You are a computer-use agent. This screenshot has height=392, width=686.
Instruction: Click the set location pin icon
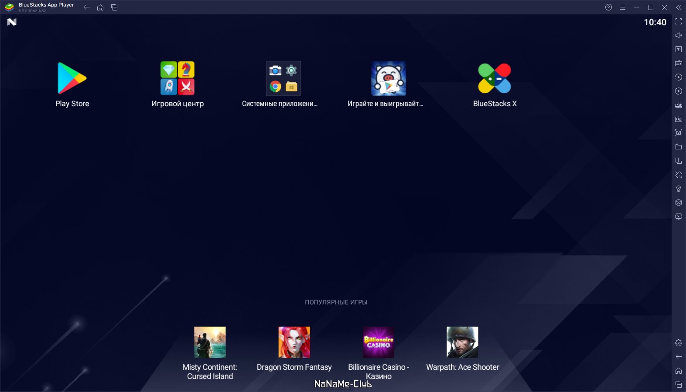pyautogui.click(x=679, y=189)
